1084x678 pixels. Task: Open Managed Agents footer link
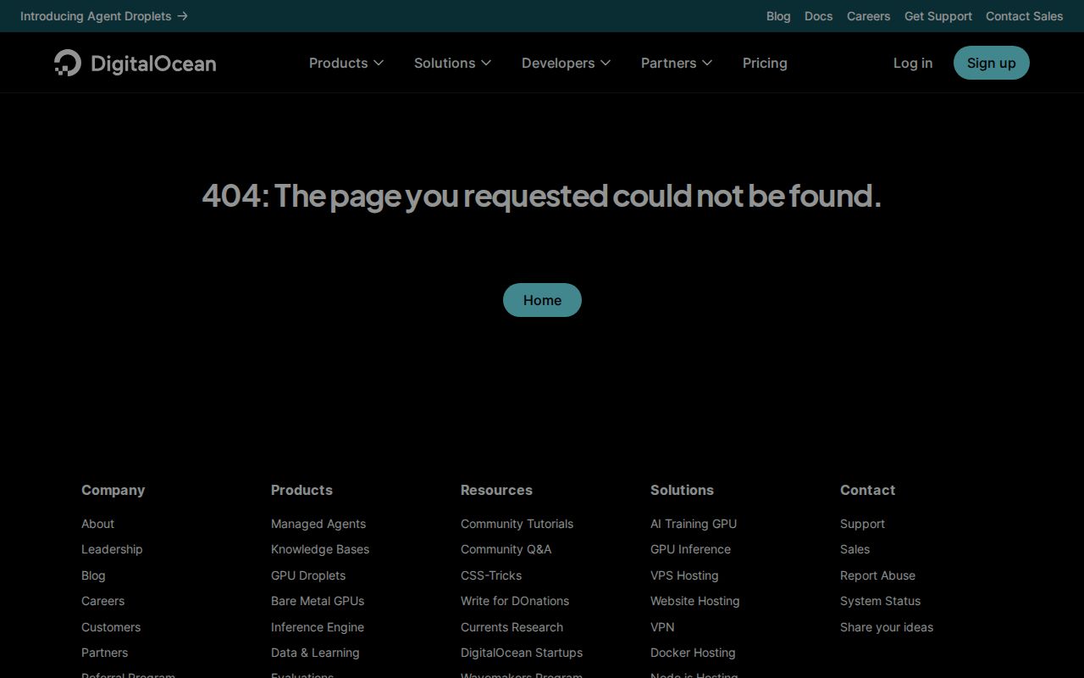[318, 524]
